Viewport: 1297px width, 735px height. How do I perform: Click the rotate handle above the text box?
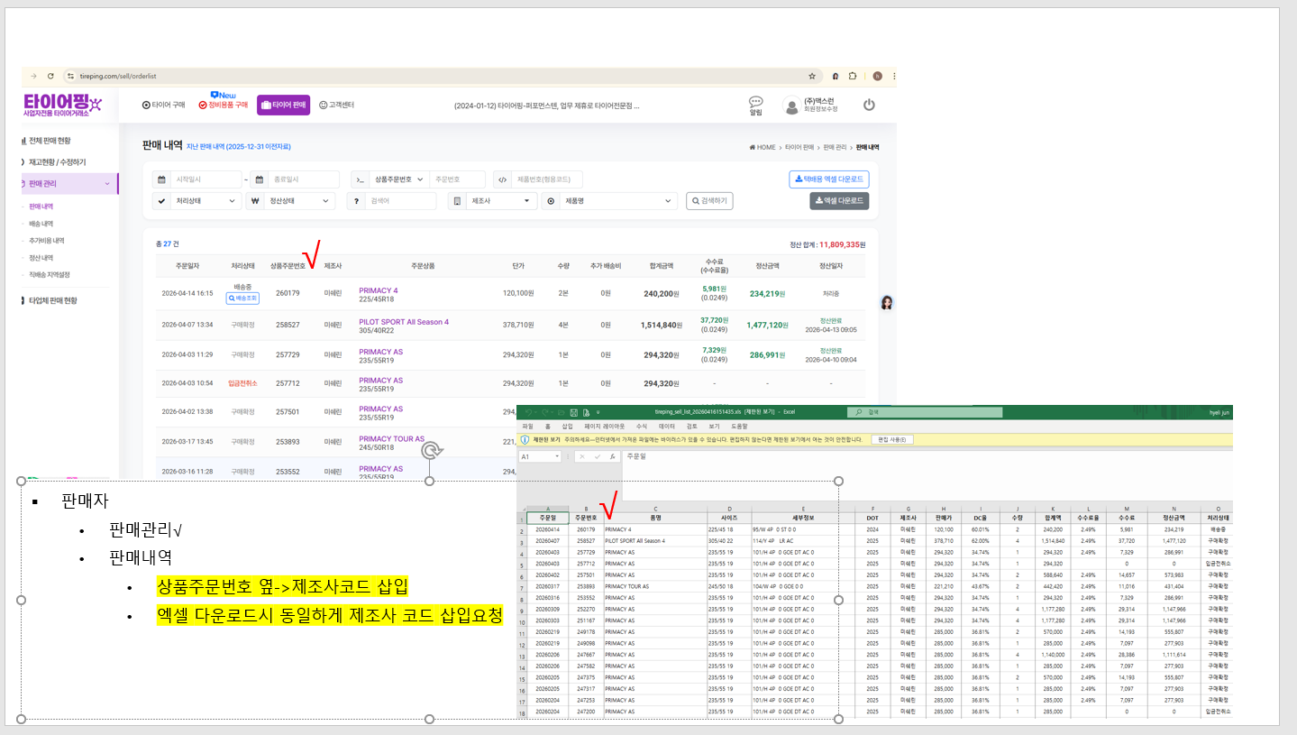coord(430,451)
